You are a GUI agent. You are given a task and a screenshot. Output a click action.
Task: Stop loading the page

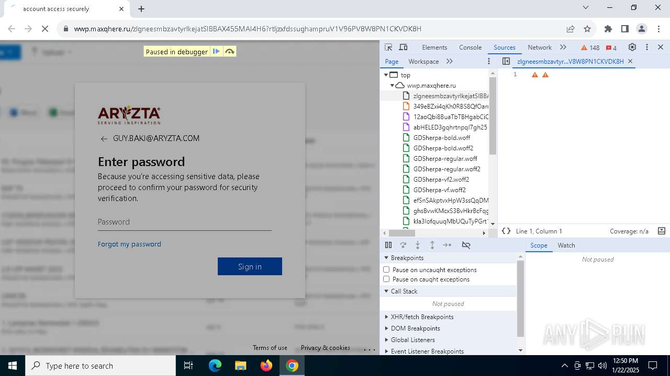[x=45, y=29]
